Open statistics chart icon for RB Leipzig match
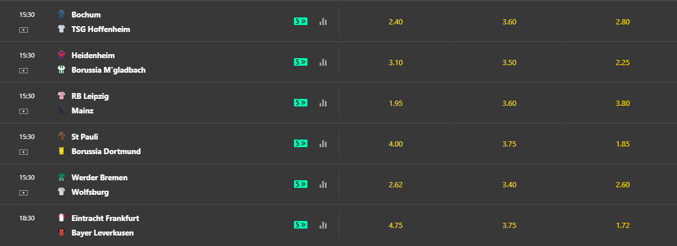The image size is (677, 246). click(323, 103)
